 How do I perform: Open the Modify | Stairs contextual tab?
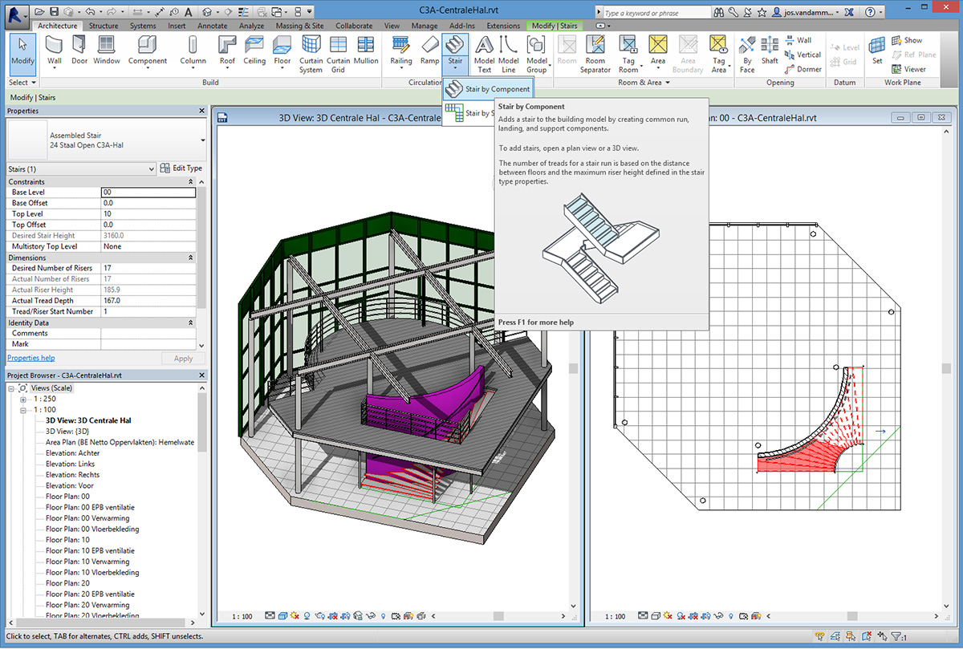(555, 26)
